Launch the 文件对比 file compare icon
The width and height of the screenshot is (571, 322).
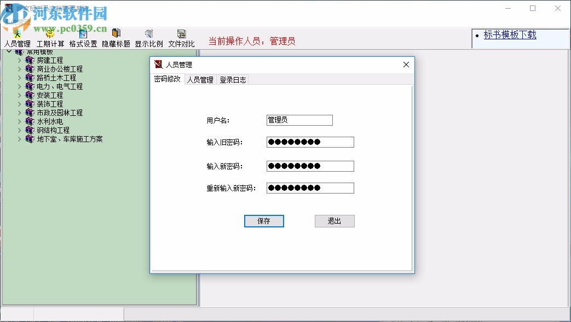[181, 34]
